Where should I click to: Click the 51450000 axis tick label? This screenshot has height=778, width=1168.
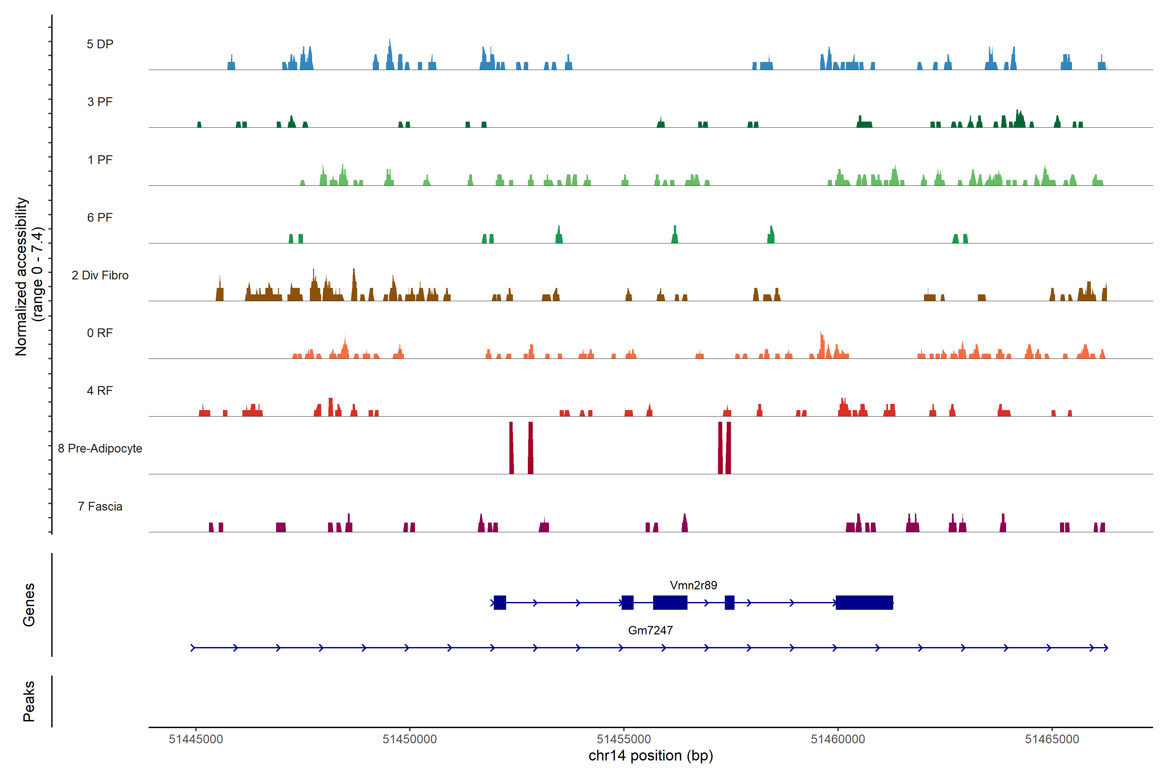coord(410,739)
